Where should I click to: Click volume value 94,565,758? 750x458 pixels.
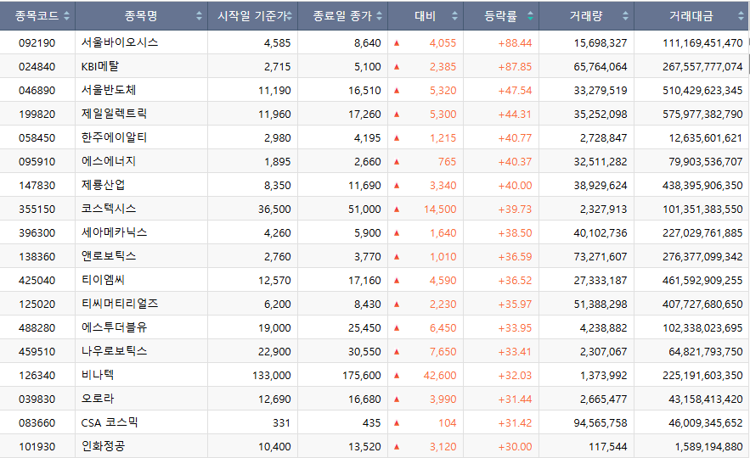tap(601, 423)
